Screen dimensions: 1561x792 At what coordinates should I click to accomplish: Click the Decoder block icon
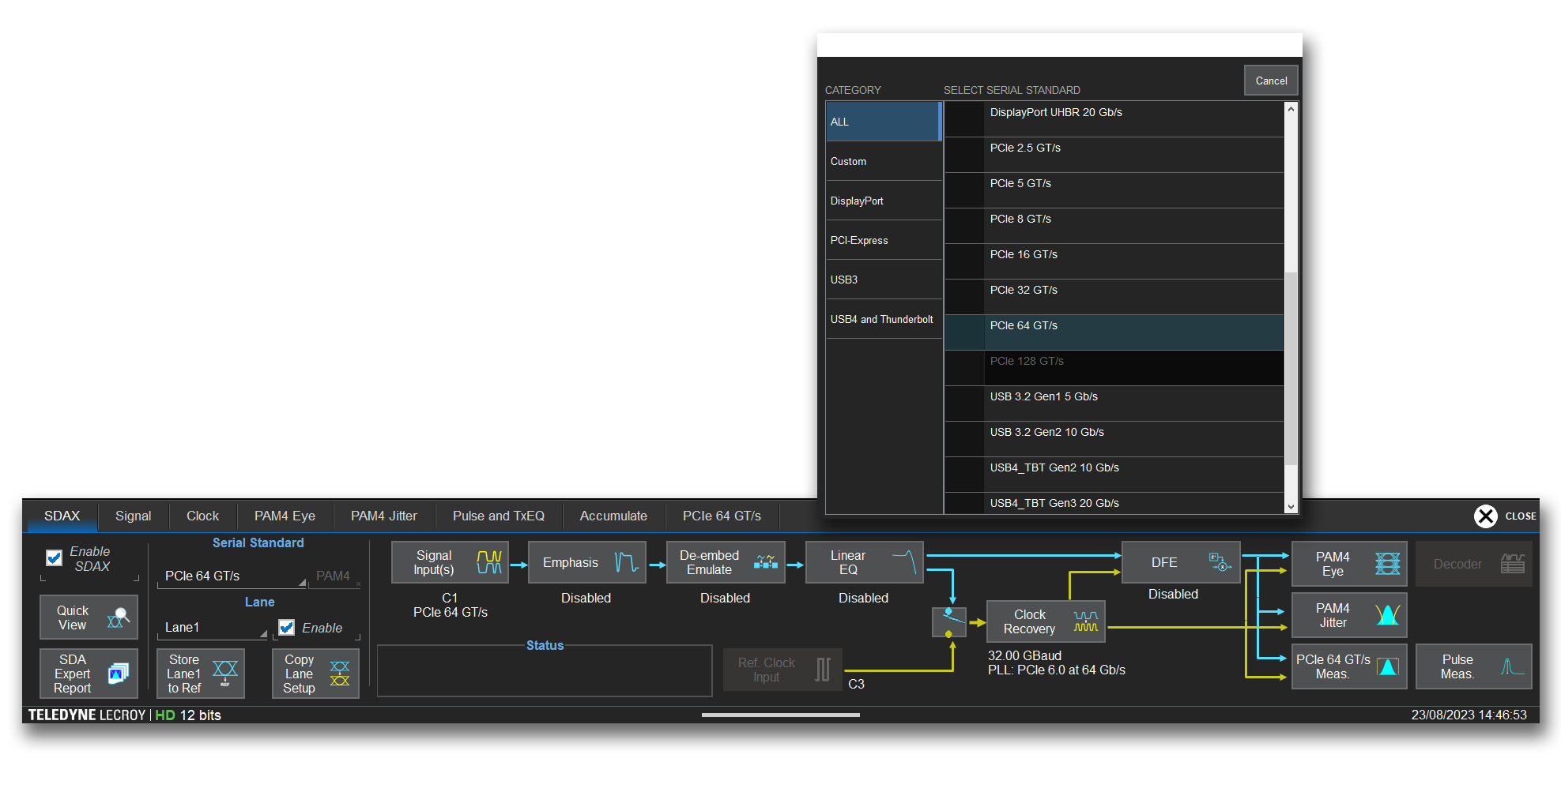1512,564
